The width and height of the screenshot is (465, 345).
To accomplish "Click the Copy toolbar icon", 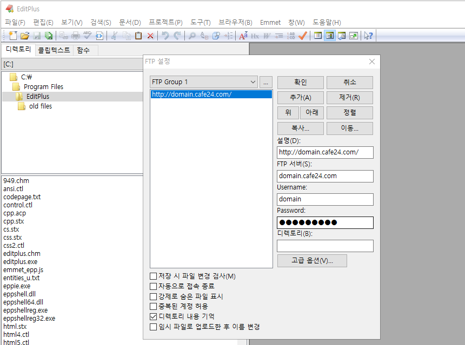I will coord(127,36).
